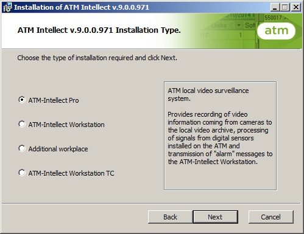This screenshot has height=234, width=304.
Task: Click the 'Installation Type' bold heading
Action: tap(99, 30)
